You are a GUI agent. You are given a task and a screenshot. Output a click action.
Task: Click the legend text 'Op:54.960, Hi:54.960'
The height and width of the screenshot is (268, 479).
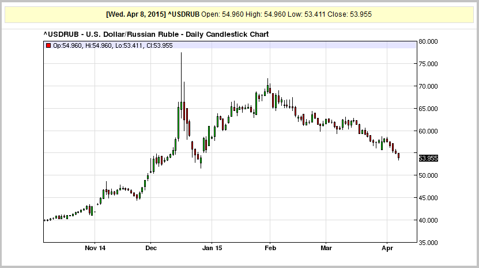coord(82,46)
